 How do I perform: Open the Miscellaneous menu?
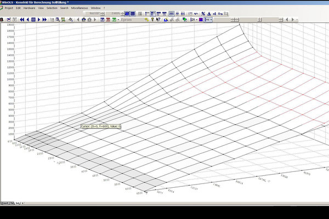click(79, 8)
